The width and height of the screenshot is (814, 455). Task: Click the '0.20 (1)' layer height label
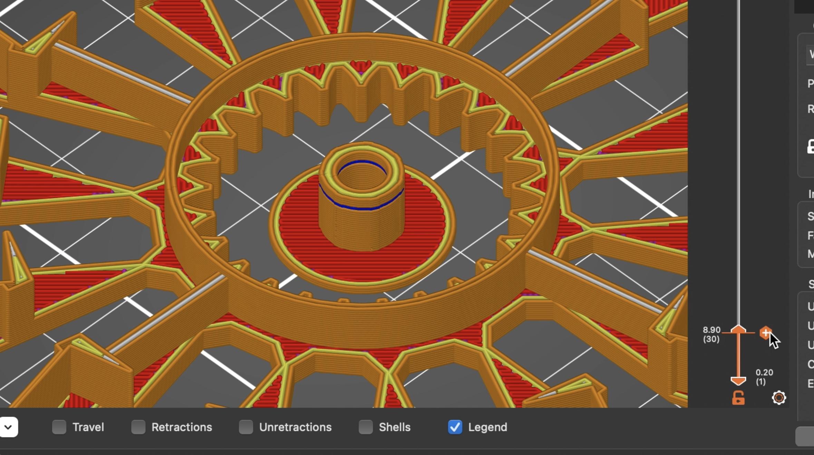[x=765, y=377]
